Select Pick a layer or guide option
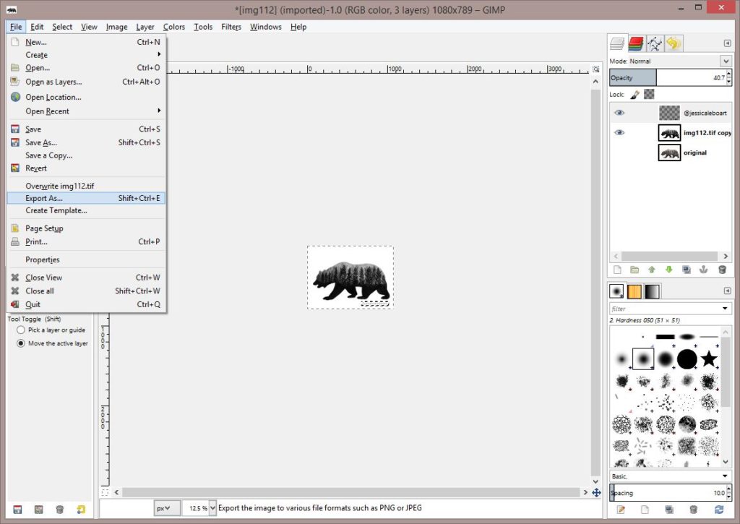Viewport: 740px width, 524px height. click(x=20, y=330)
